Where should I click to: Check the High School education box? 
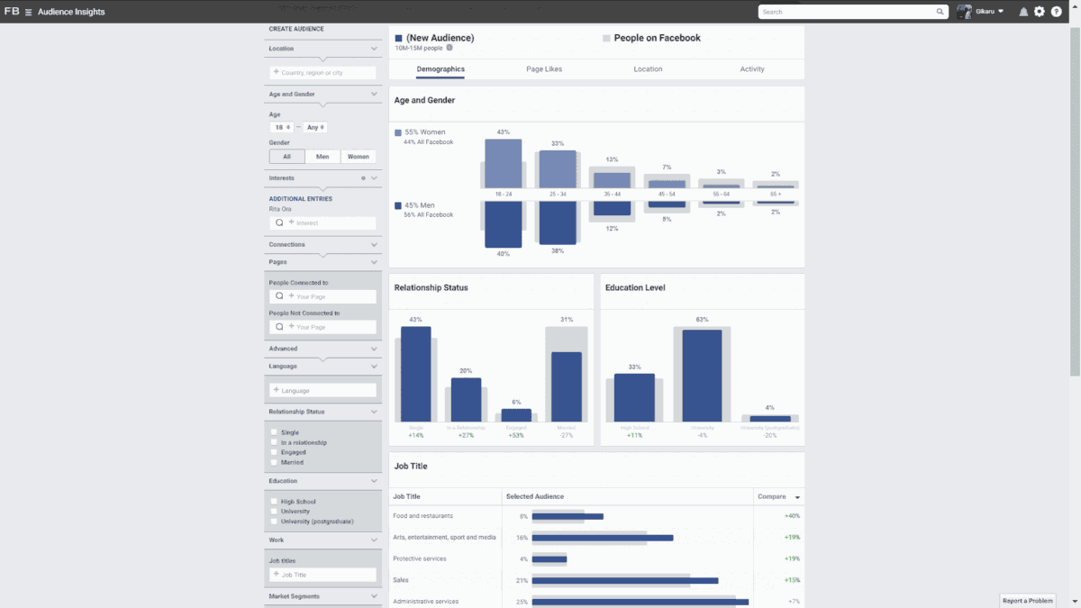274,502
